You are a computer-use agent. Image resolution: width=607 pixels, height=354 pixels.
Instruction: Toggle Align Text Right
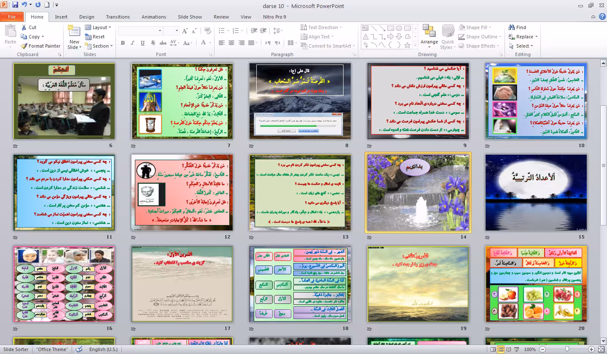point(242,43)
